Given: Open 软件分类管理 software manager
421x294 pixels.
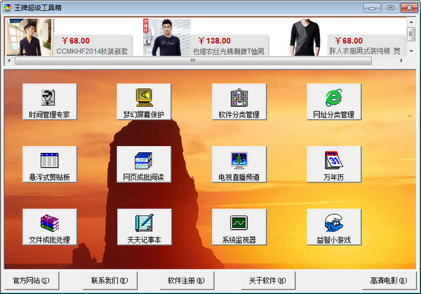Looking at the screenshot, I should [239, 102].
